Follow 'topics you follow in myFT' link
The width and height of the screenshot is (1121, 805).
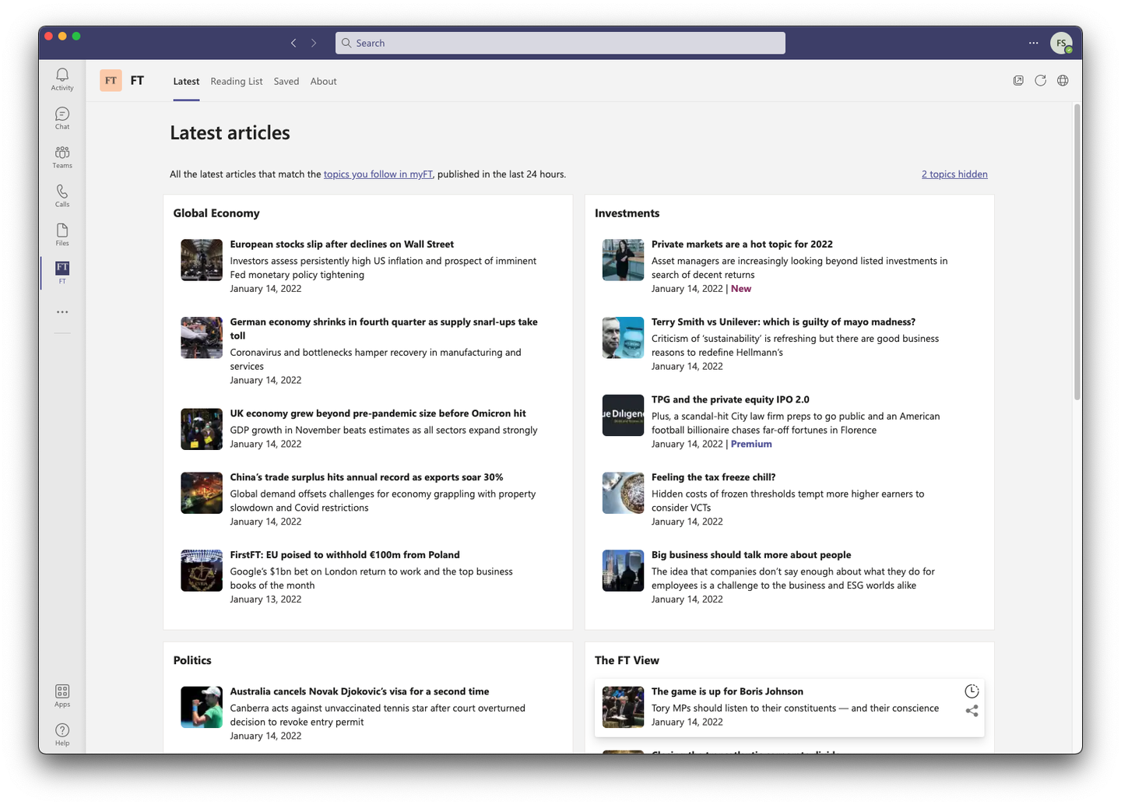pyautogui.click(x=378, y=174)
